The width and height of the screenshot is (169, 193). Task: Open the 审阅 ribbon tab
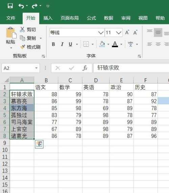(126, 18)
